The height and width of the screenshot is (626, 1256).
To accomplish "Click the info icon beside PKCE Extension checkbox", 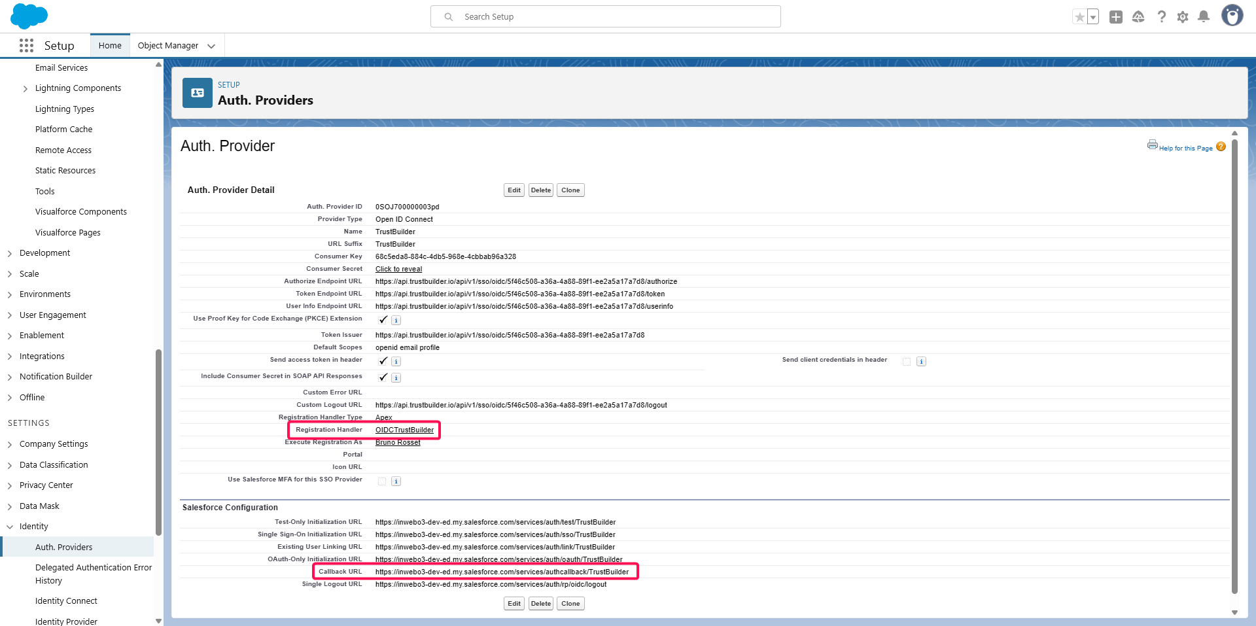I will pyautogui.click(x=396, y=321).
